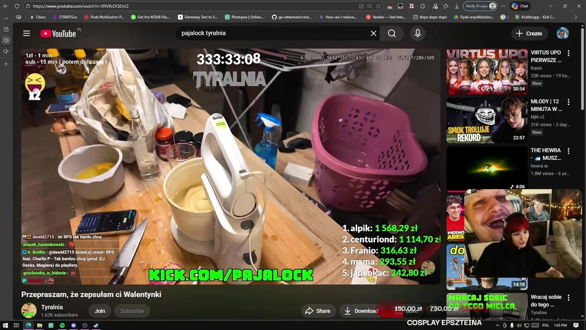Toggle sidebar tab audio speaker icon
The image size is (586, 330).
tap(6, 40)
